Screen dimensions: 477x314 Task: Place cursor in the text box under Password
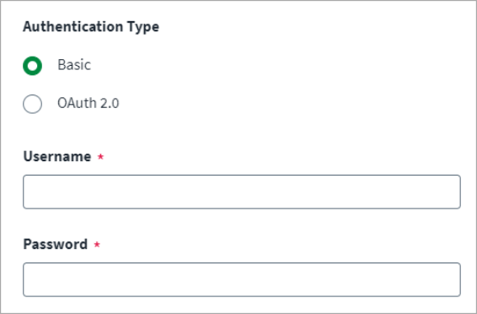(x=242, y=279)
